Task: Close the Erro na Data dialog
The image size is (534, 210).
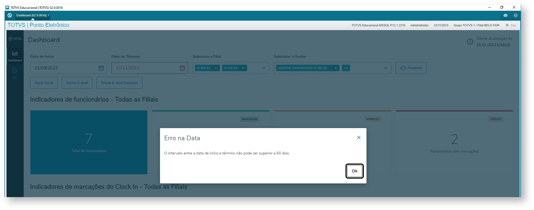Action: click(359, 137)
